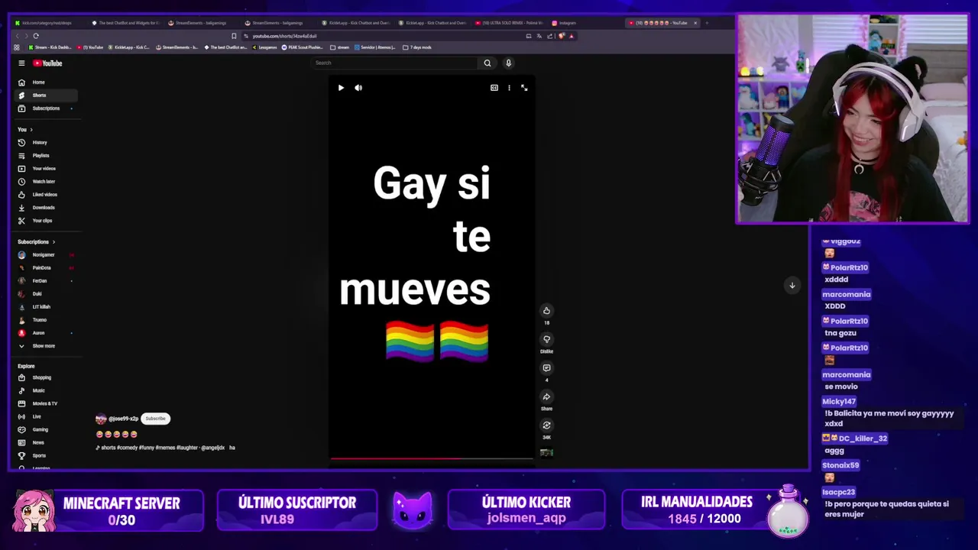The image size is (978, 550).
Task: Enter fullscreen for the Short
Action: click(524, 88)
